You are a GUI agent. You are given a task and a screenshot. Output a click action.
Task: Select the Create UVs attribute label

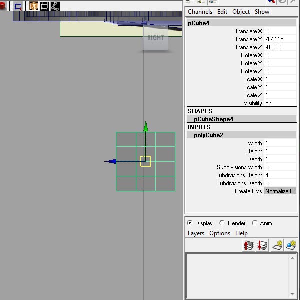point(248,191)
